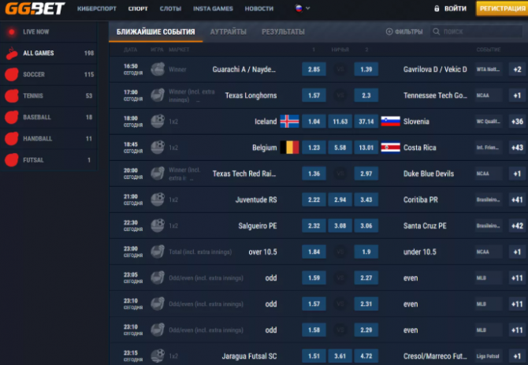This screenshot has height=365, width=528.
Task: Bet on Slovenia at odds 37.14
Action: pyautogui.click(x=366, y=121)
